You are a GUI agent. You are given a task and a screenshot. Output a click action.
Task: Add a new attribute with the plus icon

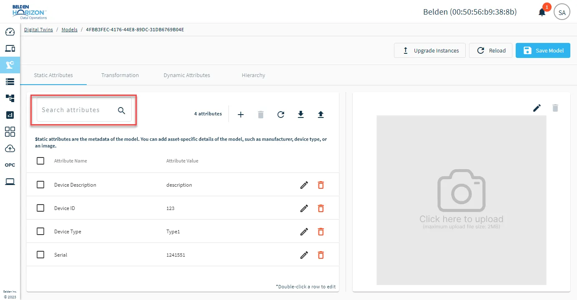point(241,114)
